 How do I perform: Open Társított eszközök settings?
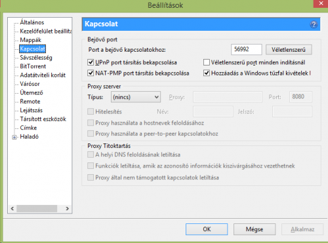(x=43, y=119)
